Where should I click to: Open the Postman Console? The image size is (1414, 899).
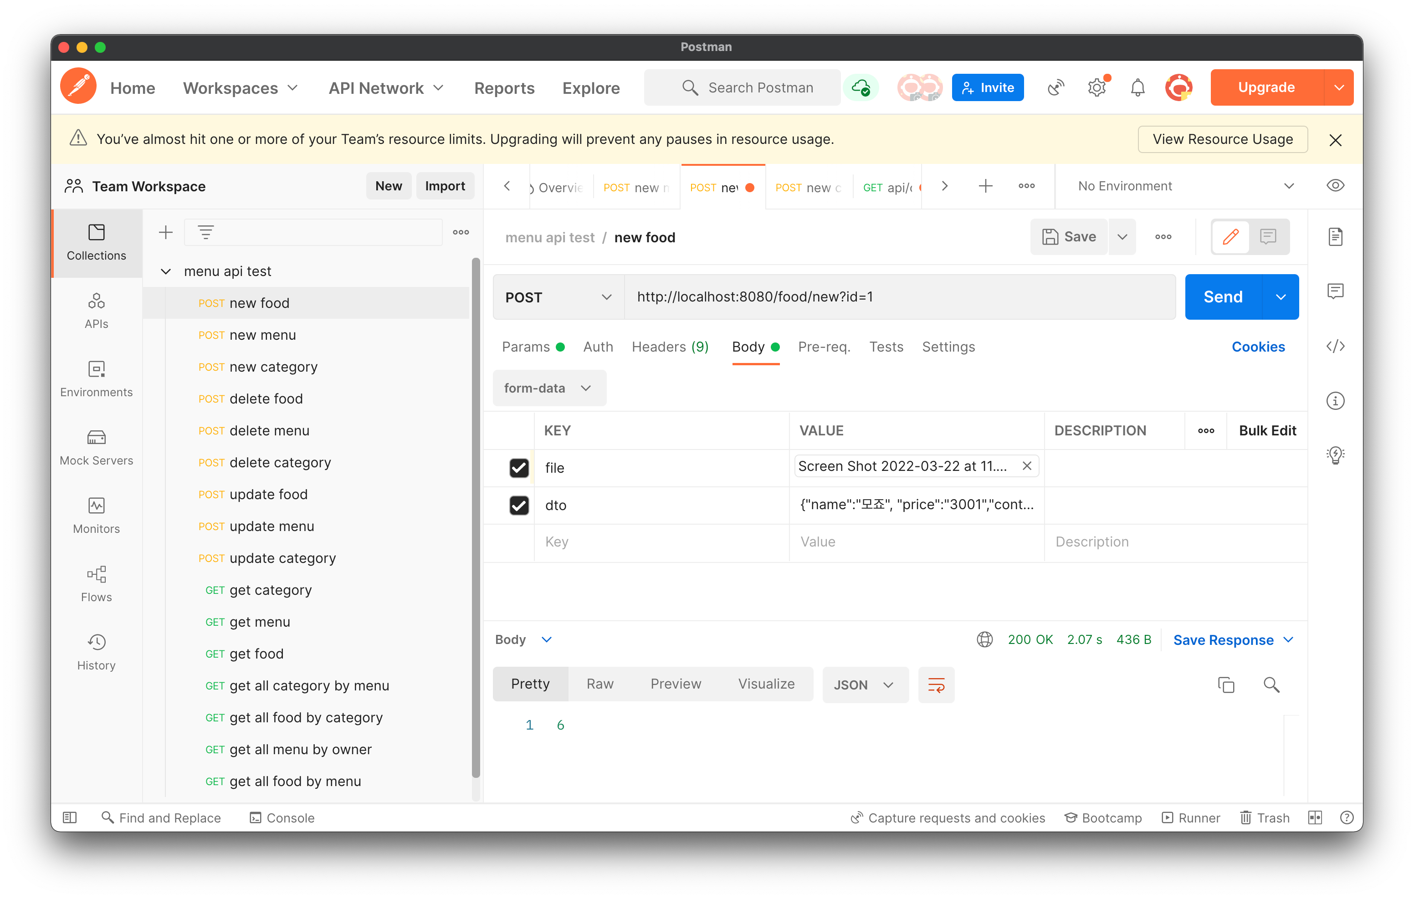click(281, 817)
